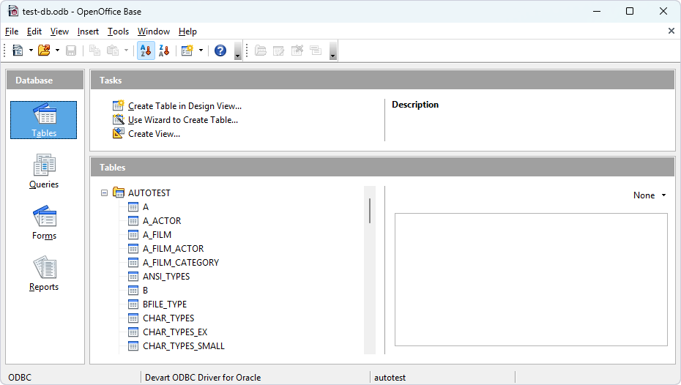The image size is (681, 385).
Task: Click the BFILE_TYPE table icon
Action: click(x=133, y=304)
